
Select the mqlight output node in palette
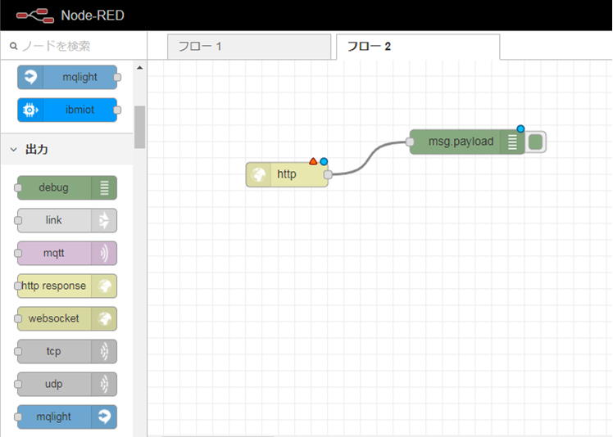pos(67,417)
